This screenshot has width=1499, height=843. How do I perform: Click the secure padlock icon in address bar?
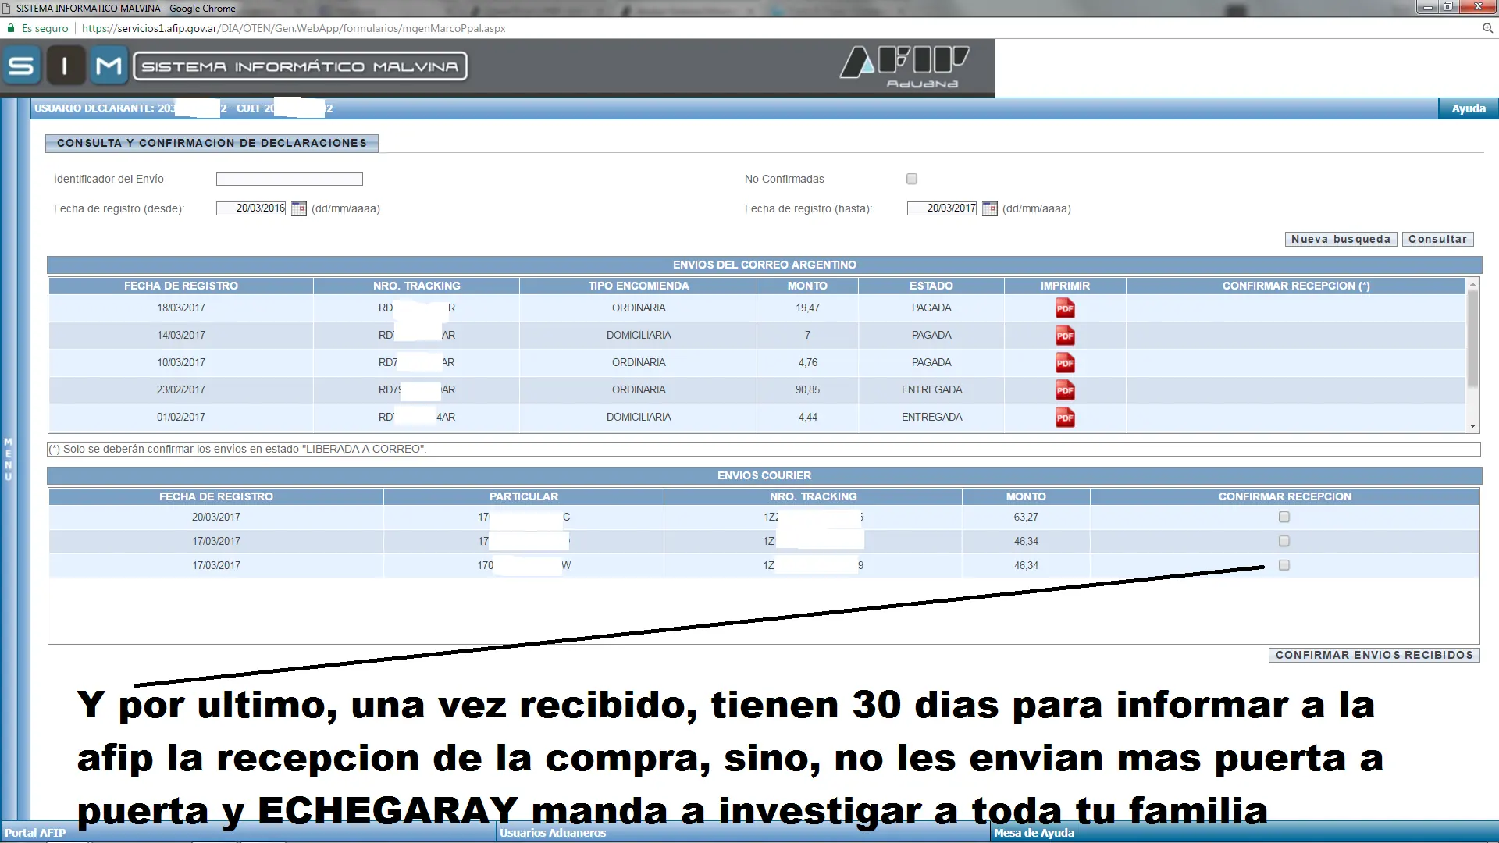(x=11, y=28)
